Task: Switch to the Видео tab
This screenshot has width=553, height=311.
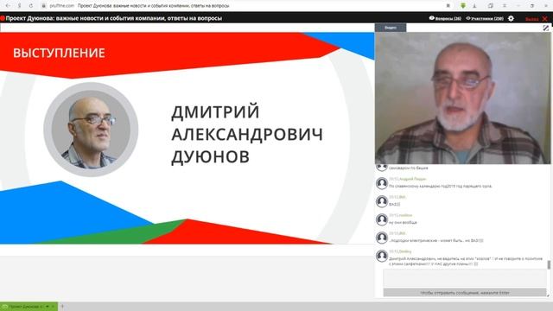Action: tap(391, 28)
